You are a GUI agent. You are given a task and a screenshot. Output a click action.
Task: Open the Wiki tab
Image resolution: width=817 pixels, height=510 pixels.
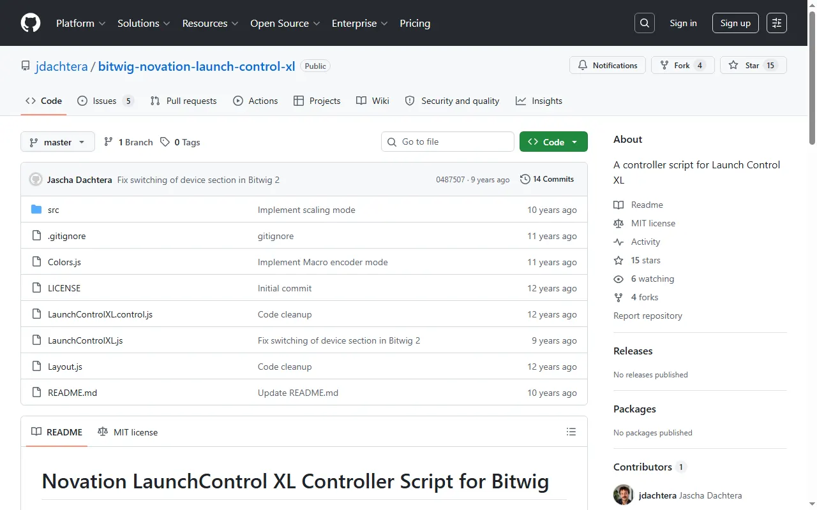click(x=373, y=101)
